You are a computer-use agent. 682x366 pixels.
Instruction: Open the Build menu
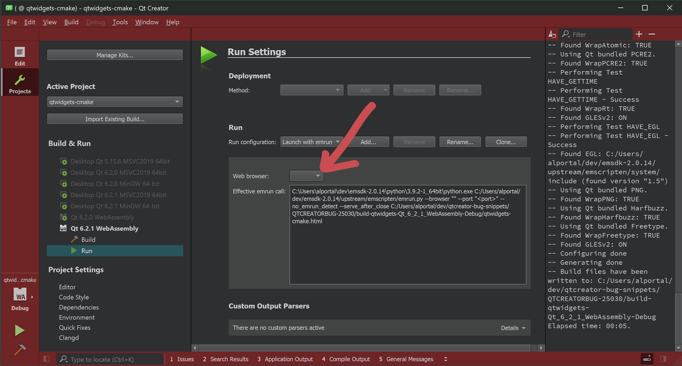(x=71, y=22)
